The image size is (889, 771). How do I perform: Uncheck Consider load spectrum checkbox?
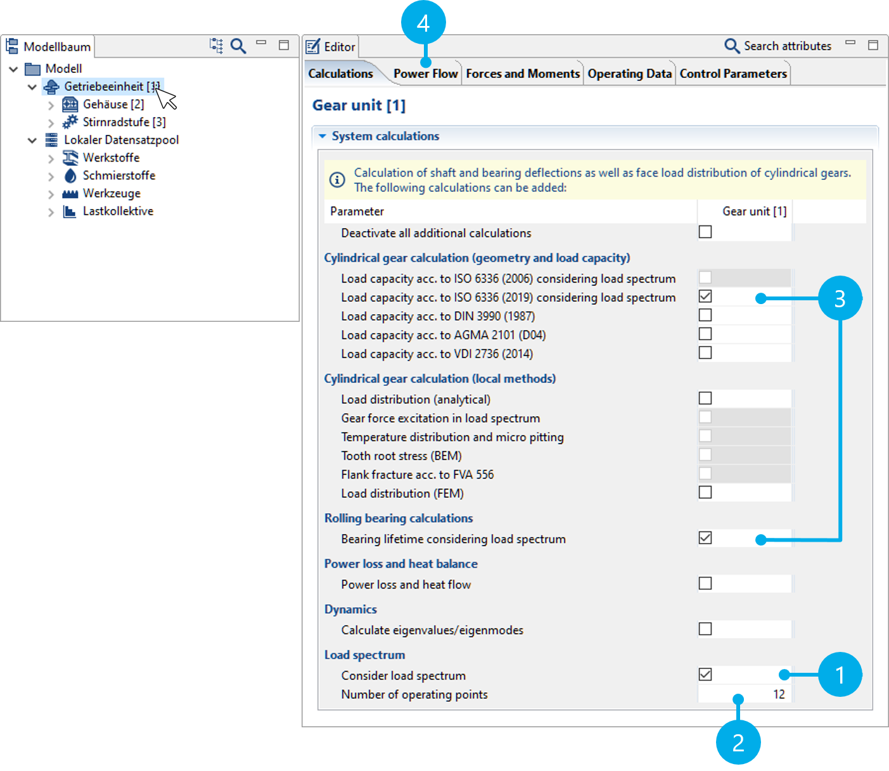coord(705,675)
